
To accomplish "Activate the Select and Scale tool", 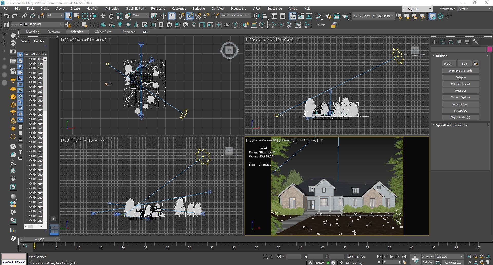I will pyautogui.click(x=119, y=16).
